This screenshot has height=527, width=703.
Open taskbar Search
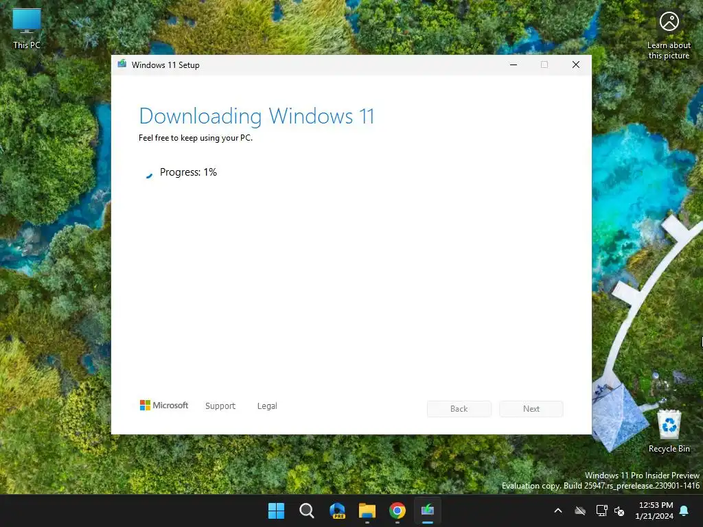(307, 511)
